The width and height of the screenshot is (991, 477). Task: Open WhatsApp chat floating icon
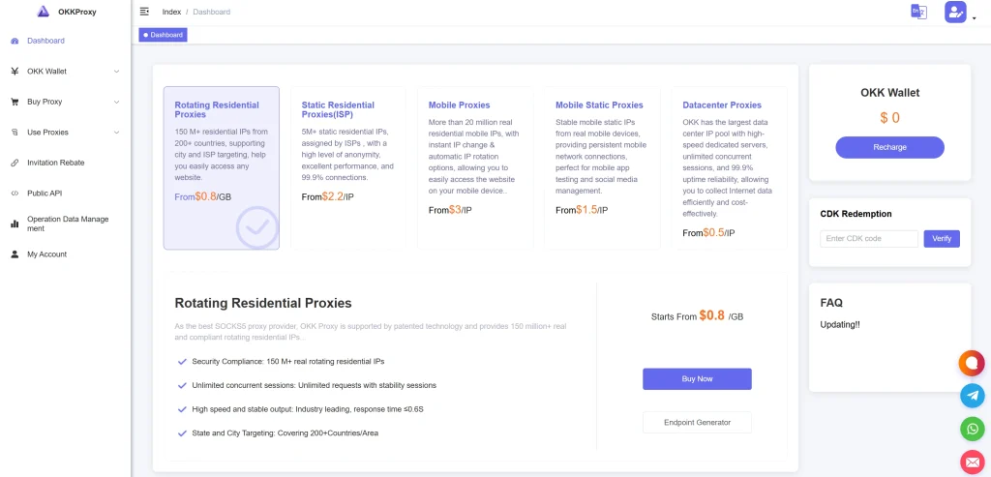click(972, 429)
